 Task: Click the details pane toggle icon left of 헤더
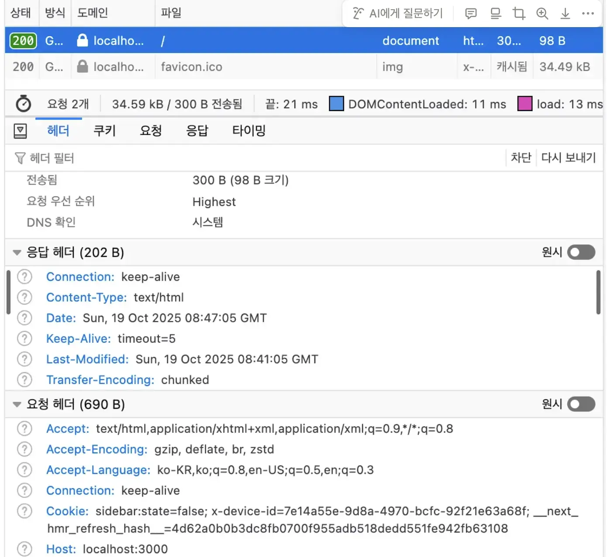pyautogui.click(x=21, y=131)
